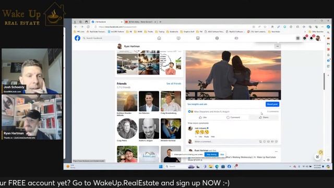Click the Edge sidebar search icon
Viewport: 334px width, 188px height.
click(x=328, y=32)
